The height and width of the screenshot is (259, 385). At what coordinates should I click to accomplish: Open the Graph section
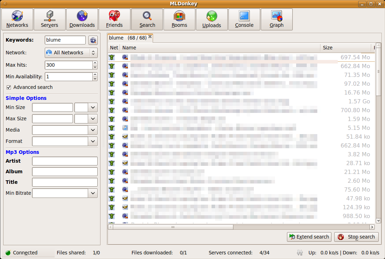pyautogui.click(x=277, y=19)
